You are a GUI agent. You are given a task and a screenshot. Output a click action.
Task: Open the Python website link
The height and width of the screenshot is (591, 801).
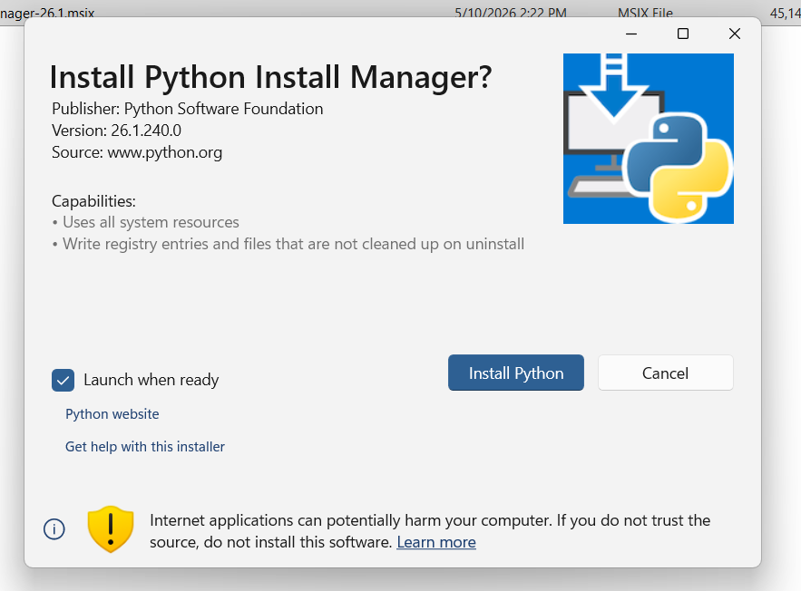[x=112, y=414]
